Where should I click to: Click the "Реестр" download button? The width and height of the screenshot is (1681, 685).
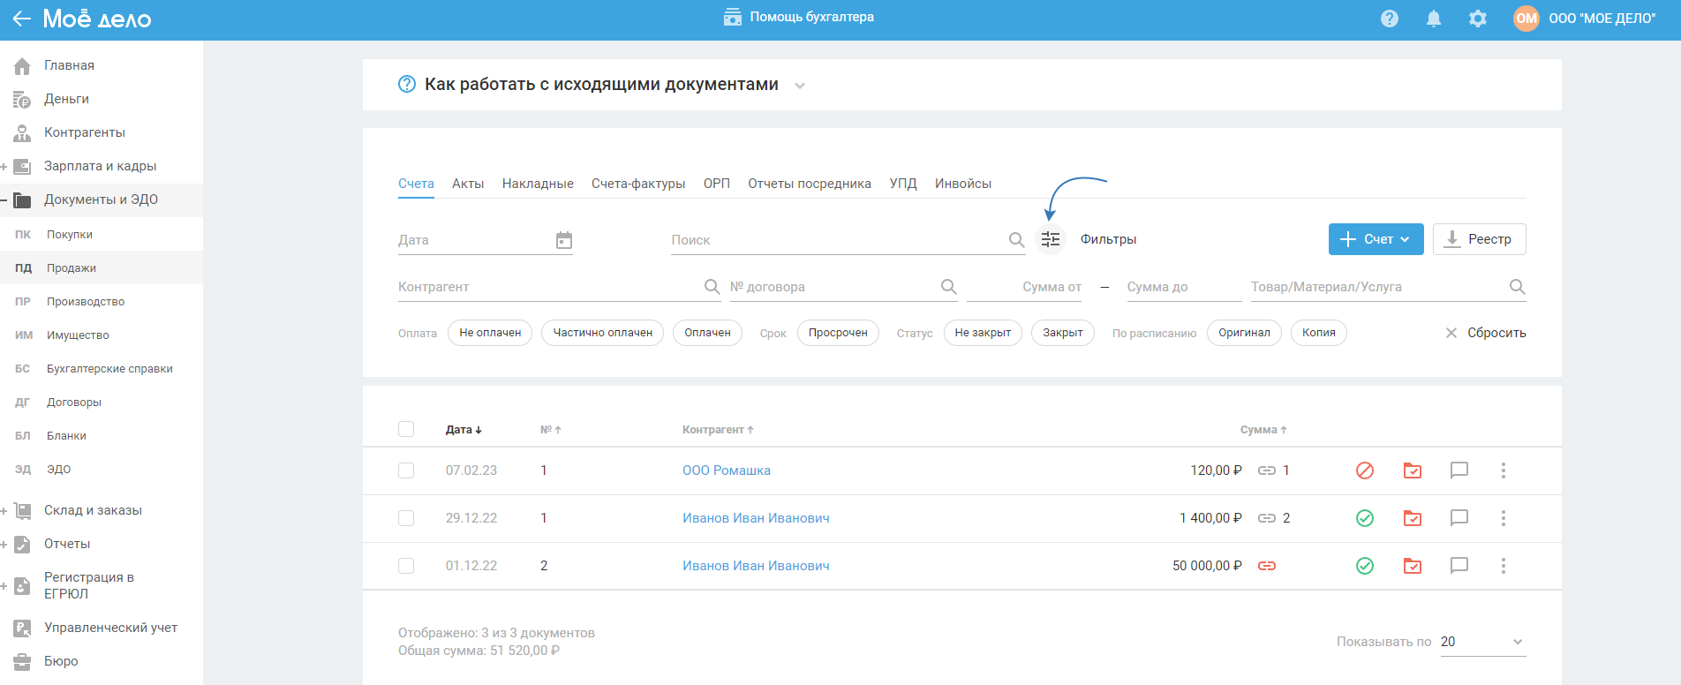pyautogui.click(x=1479, y=239)
